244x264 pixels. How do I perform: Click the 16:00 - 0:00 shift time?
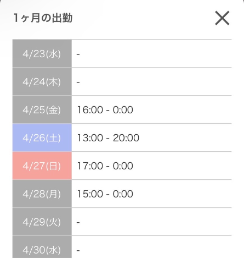click(105, 110)
